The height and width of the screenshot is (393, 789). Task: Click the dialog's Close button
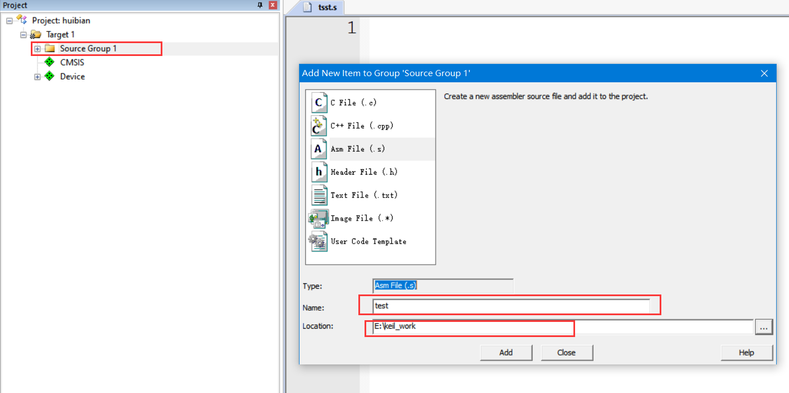tap(567, 353)
